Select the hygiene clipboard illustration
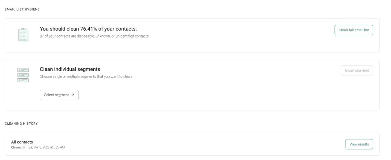The width and height of the screenshot is (391, 160). (x=23, y=34)
